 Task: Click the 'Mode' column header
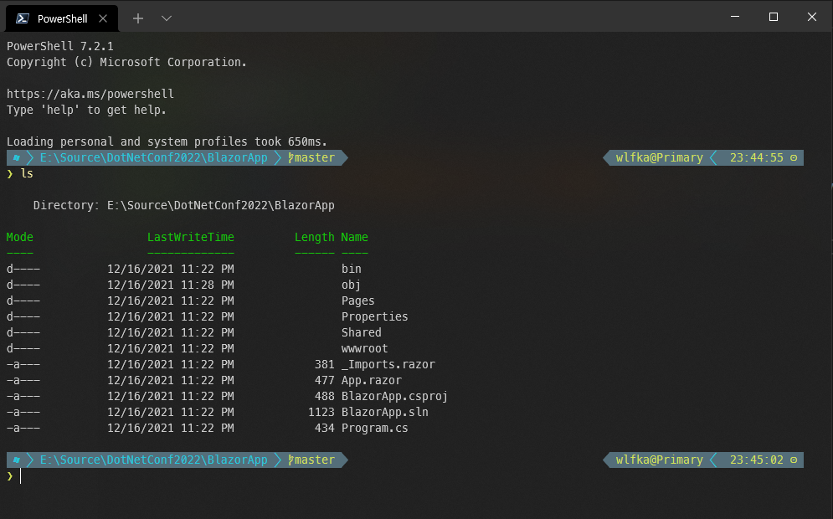coord(19,238)
